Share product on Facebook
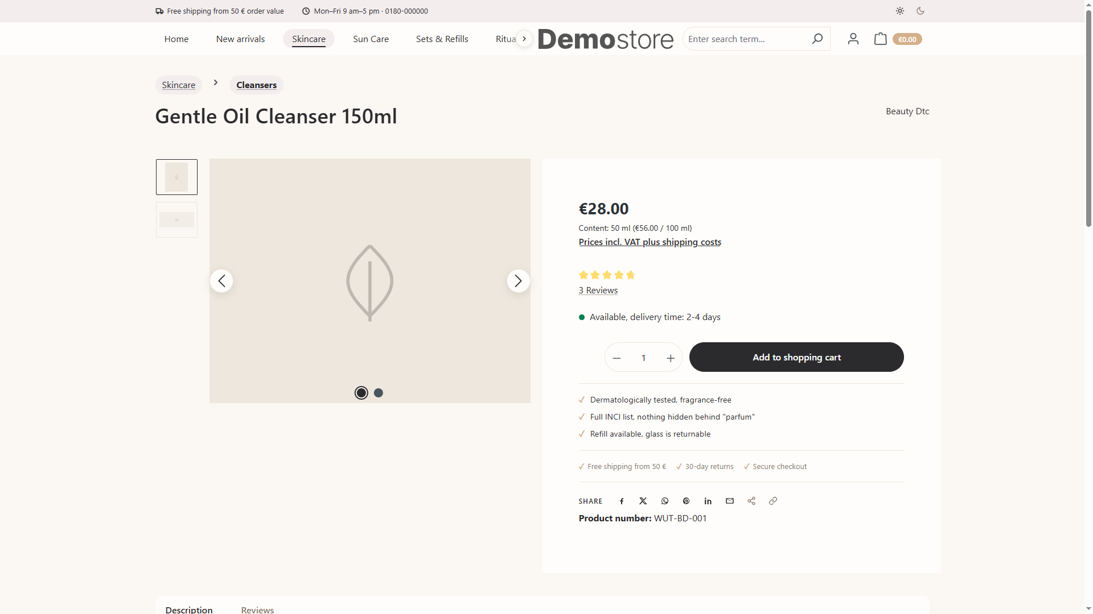1093x614 pixels. (622, 501)
